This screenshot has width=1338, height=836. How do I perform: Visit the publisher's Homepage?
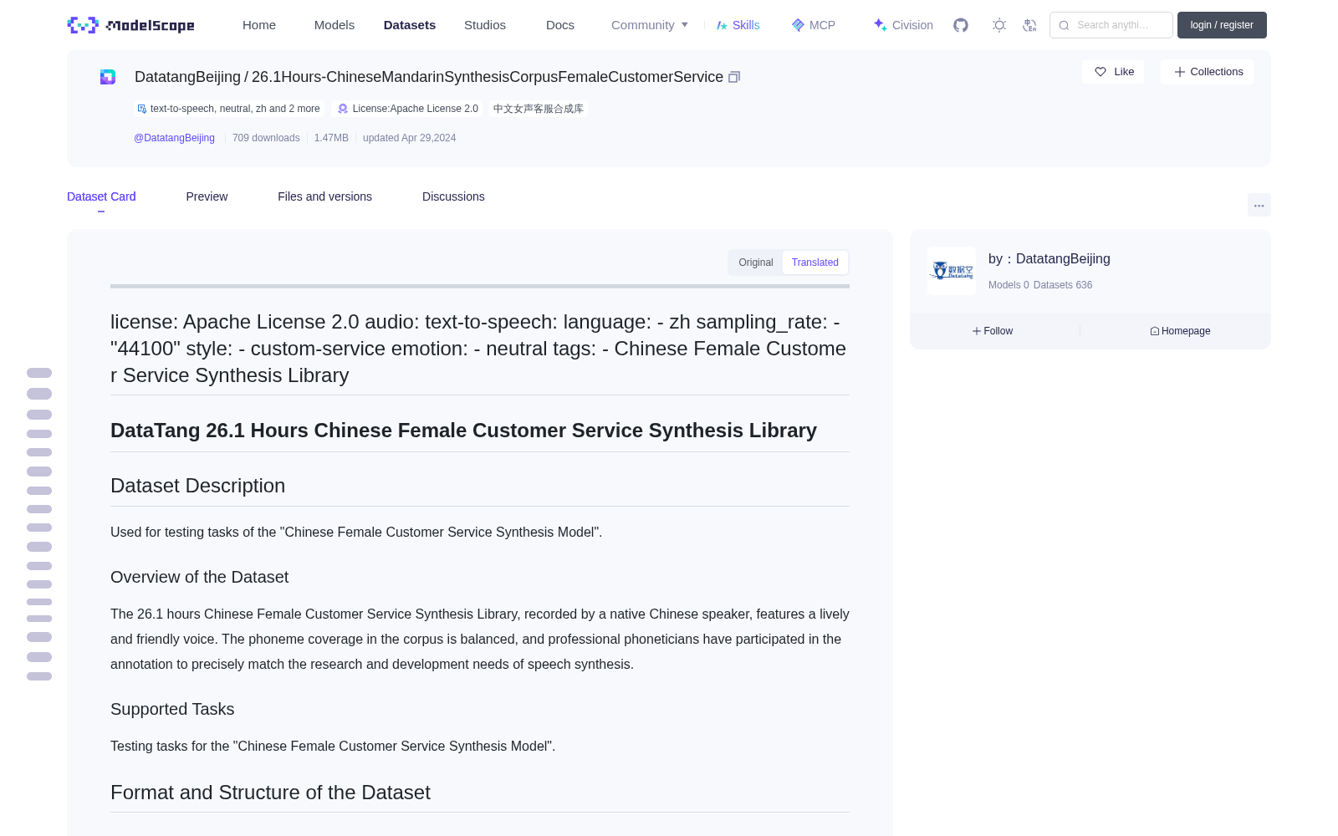click(x=1180, y=331)
